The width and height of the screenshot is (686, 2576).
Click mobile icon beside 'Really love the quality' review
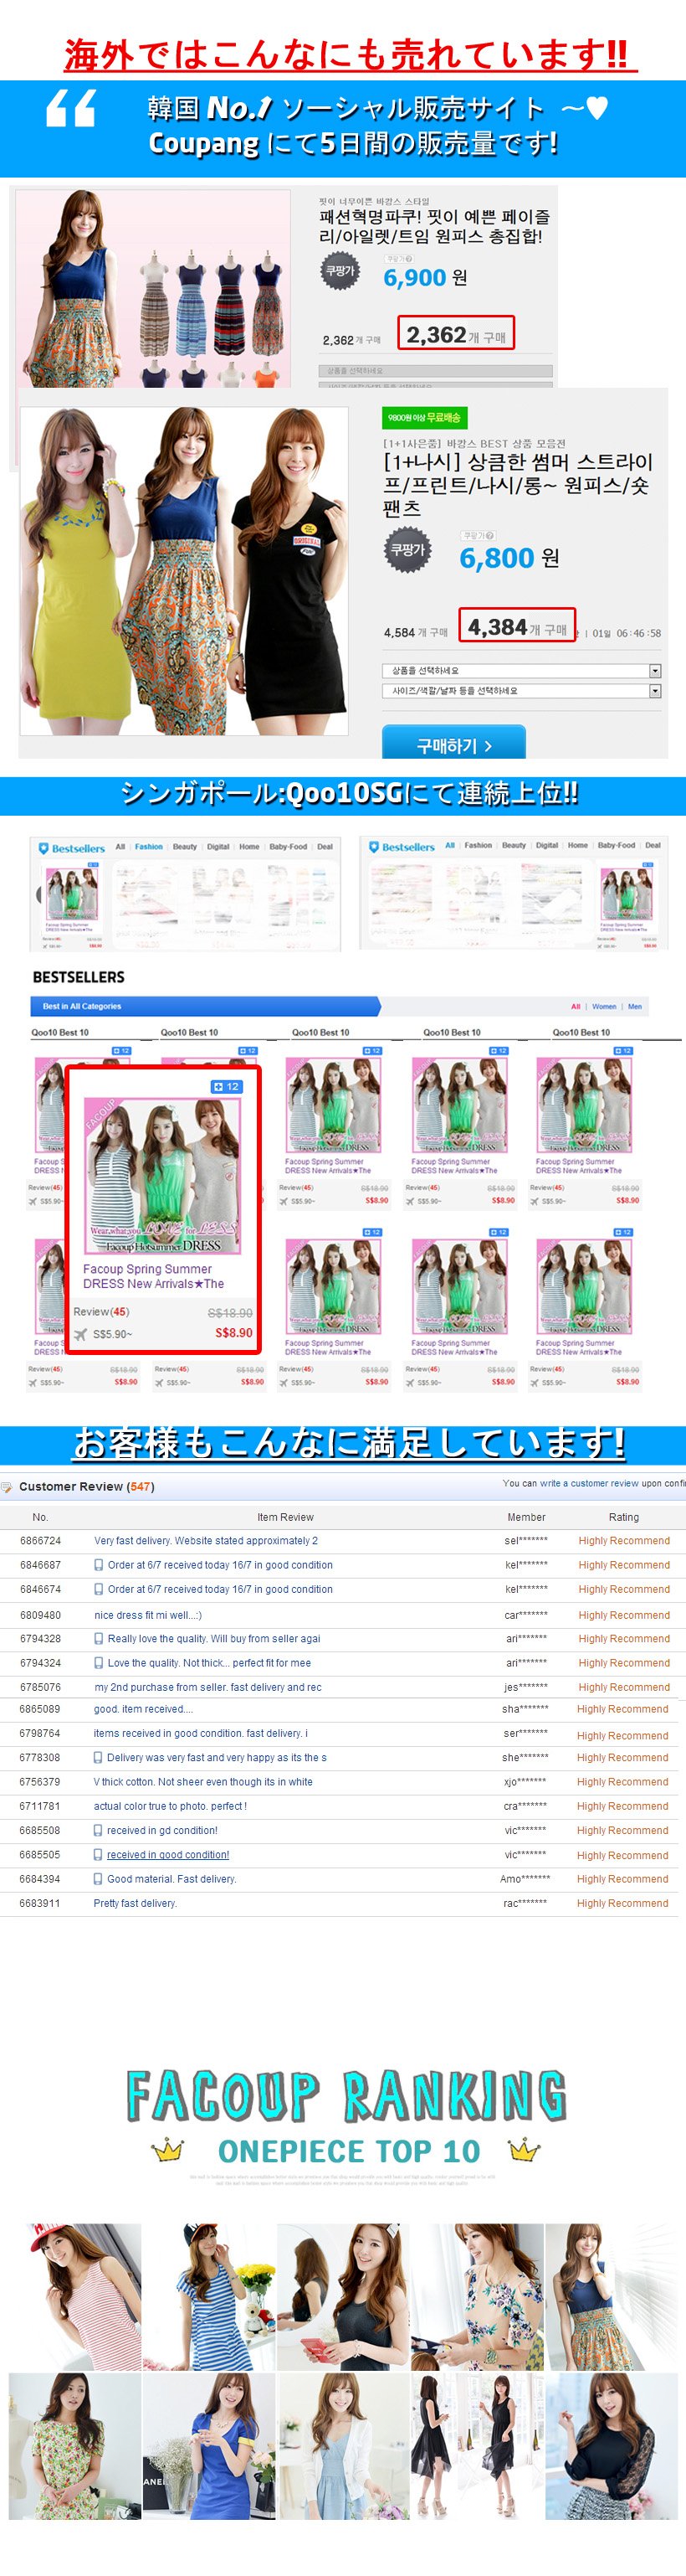point(99,1638)
